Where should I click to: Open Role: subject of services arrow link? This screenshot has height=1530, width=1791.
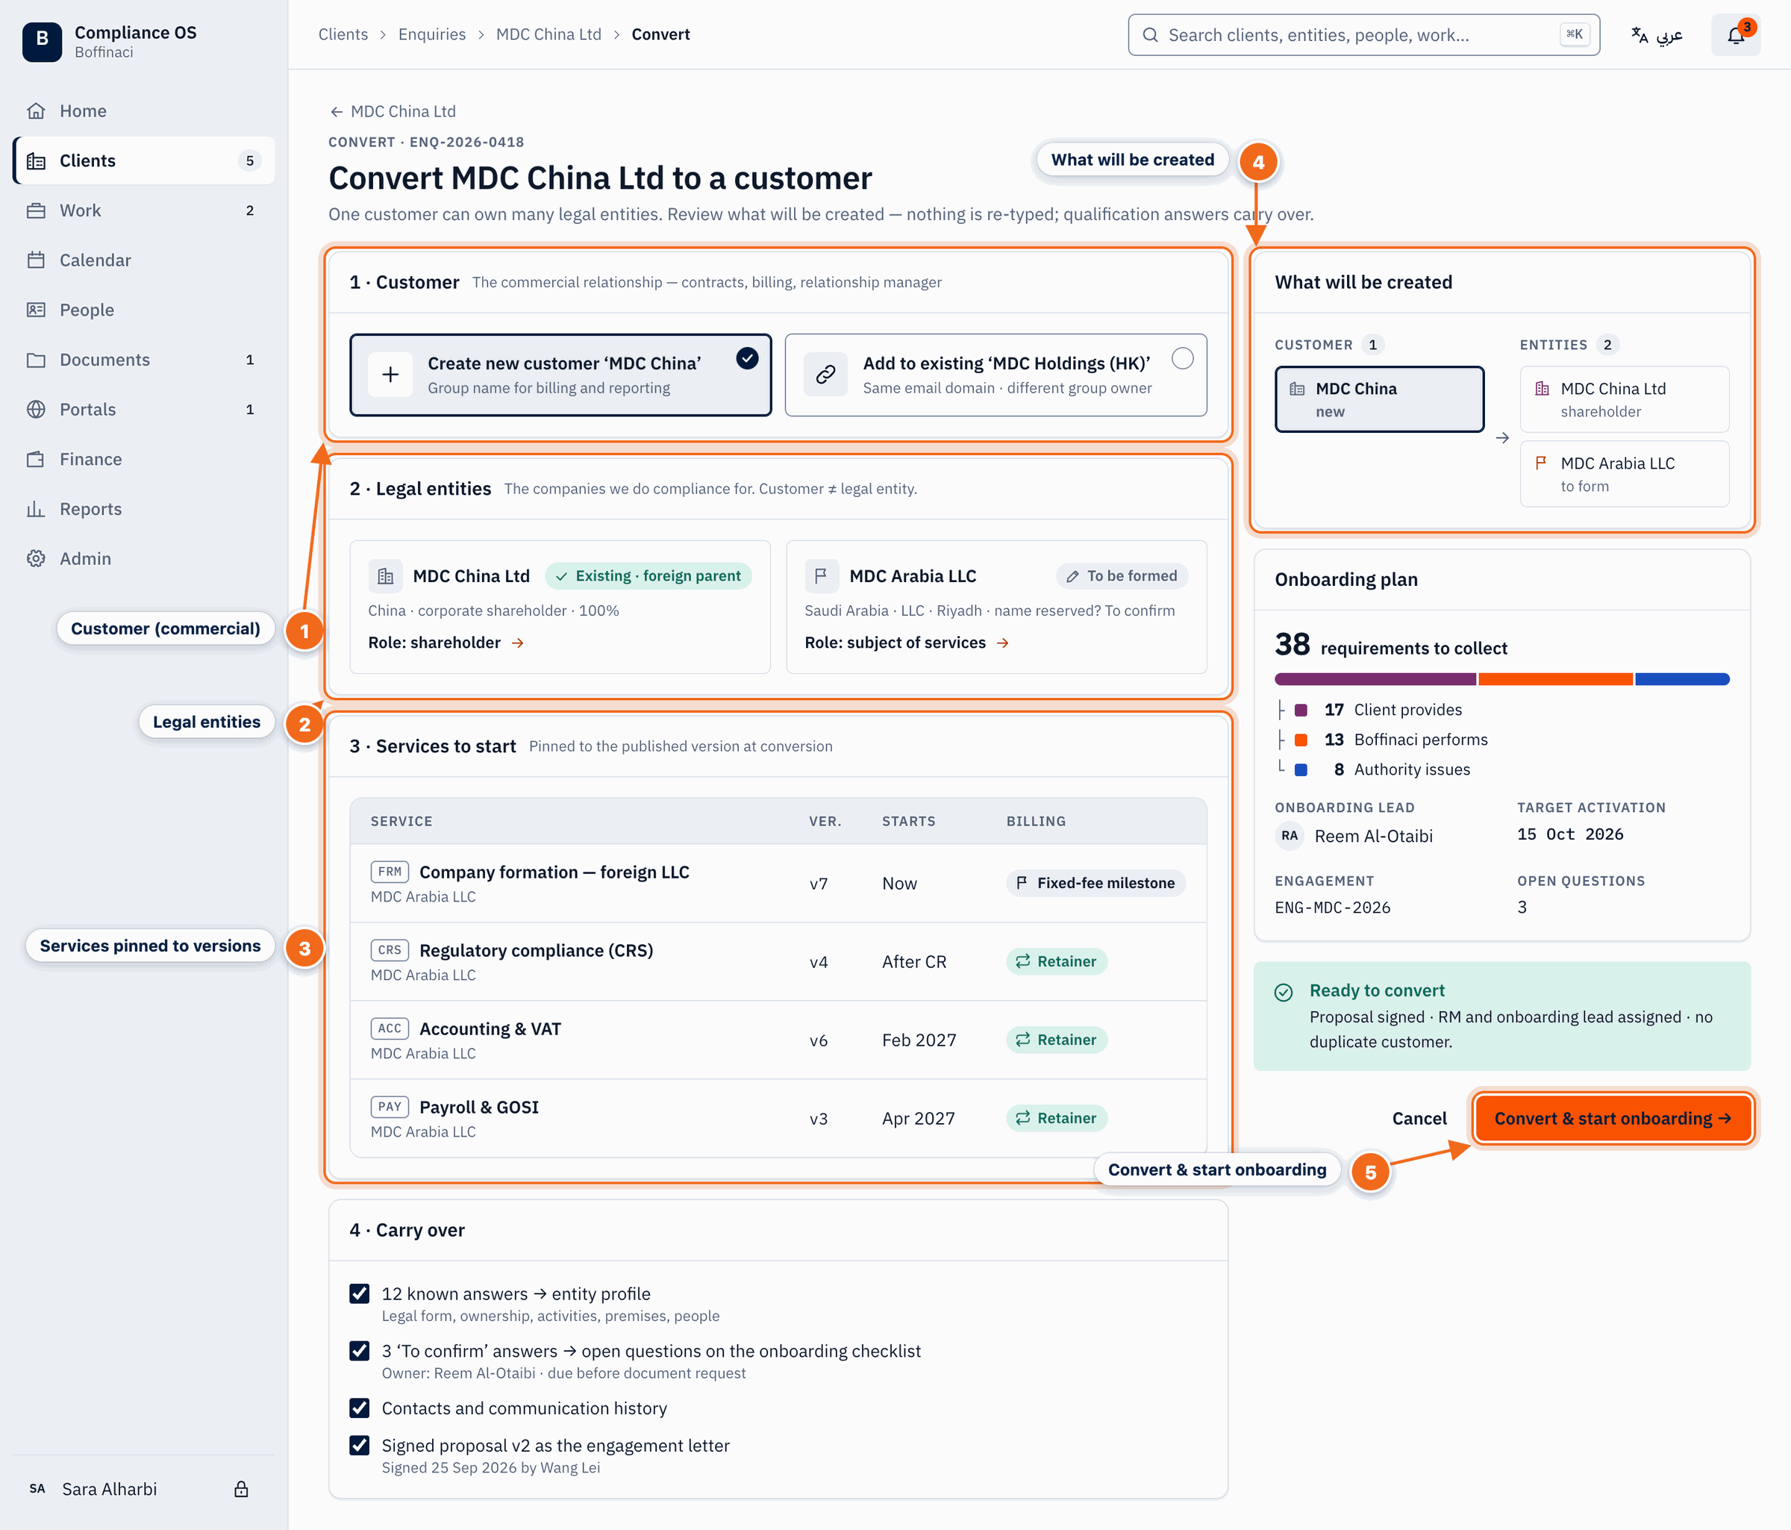(907, 643)
